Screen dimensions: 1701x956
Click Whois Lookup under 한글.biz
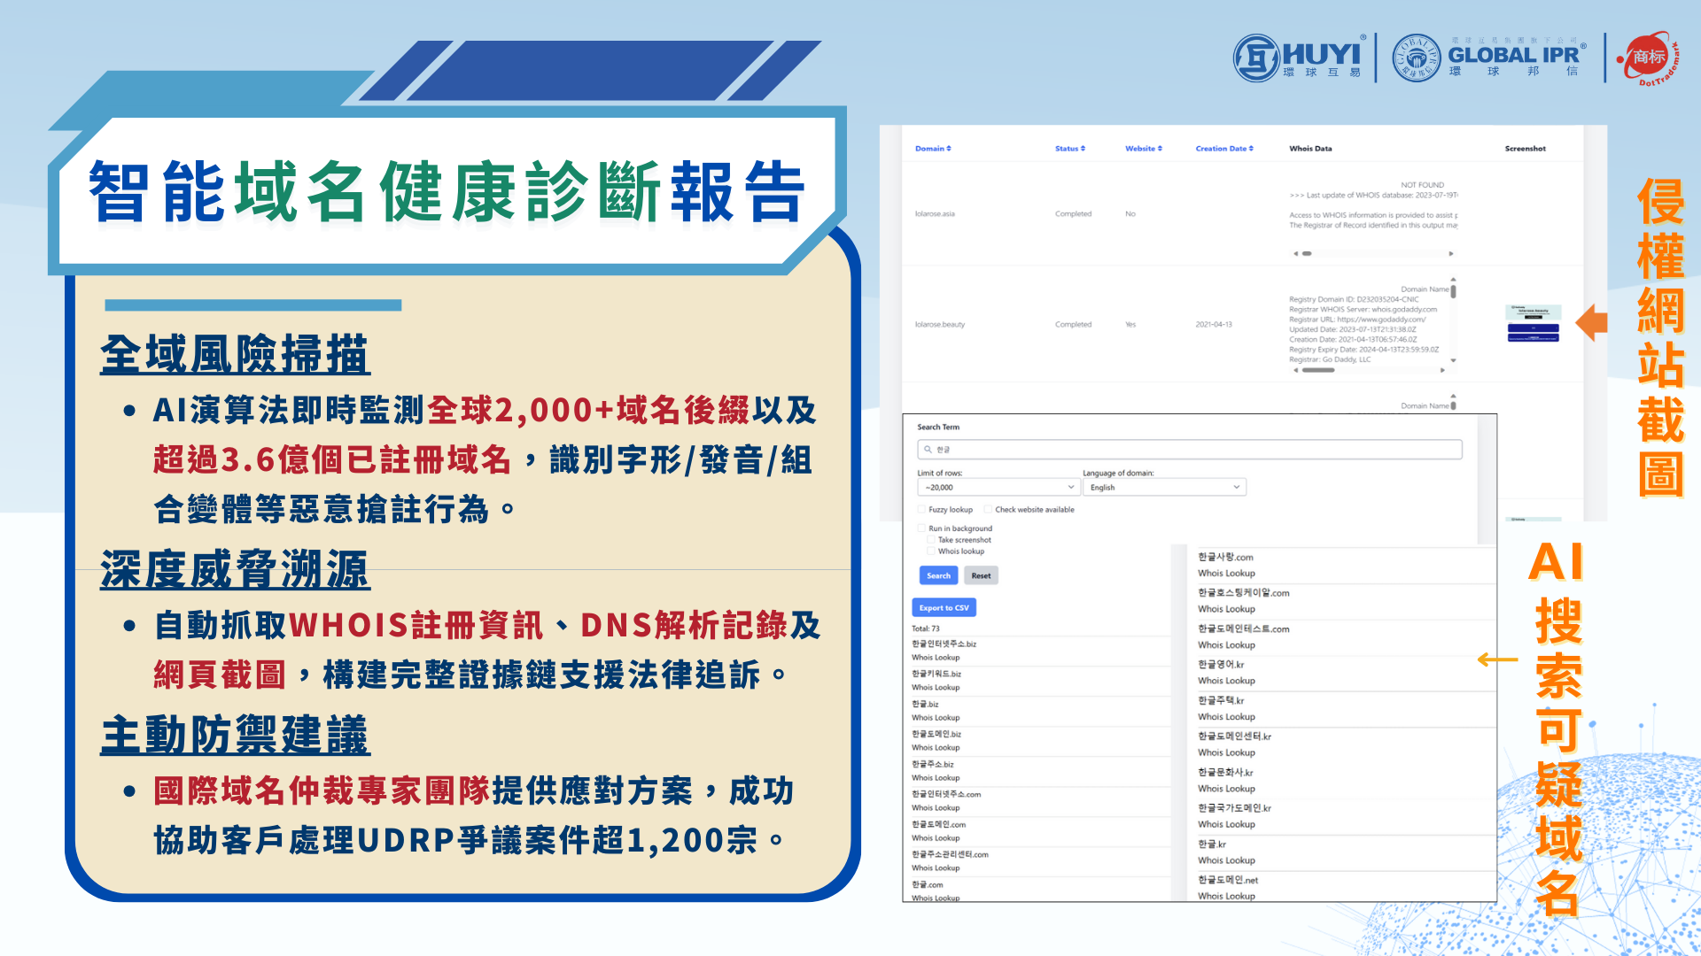tap(936, 718)
